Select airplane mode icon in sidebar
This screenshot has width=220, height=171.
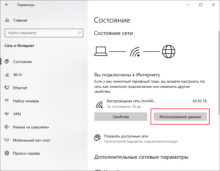pos(7,127)
